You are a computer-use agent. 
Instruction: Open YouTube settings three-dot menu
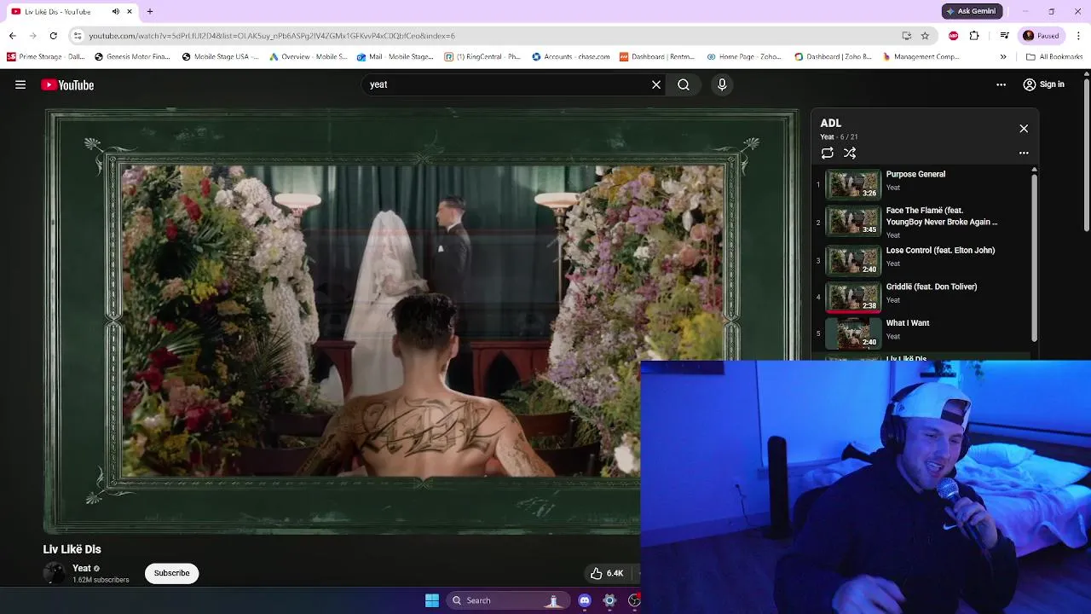[x=1002, y=84]
